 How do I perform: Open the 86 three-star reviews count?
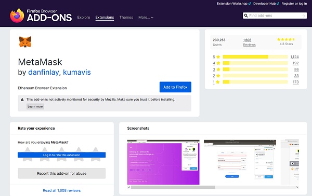pos(296,69)
